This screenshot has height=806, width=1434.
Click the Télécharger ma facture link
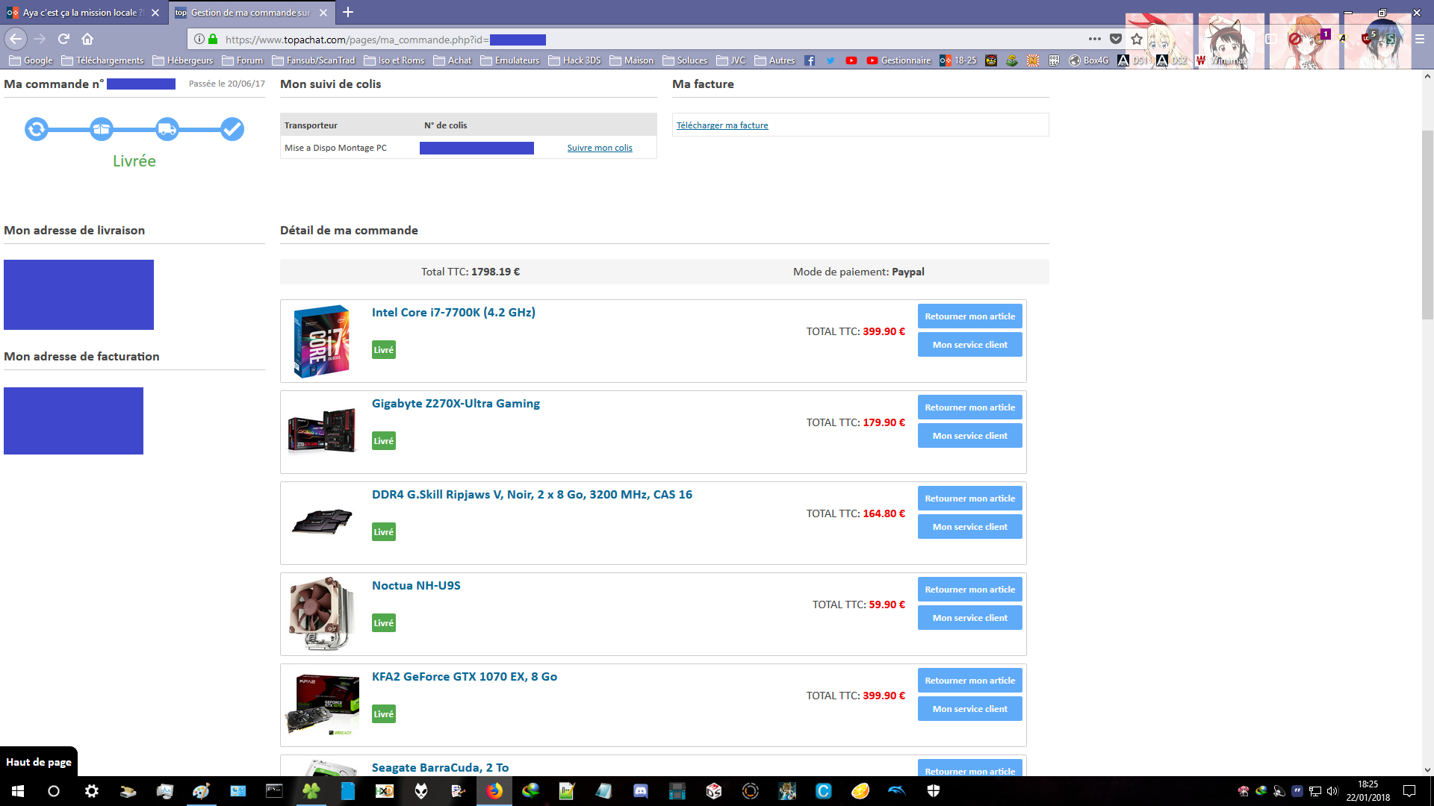click(722, 125)
